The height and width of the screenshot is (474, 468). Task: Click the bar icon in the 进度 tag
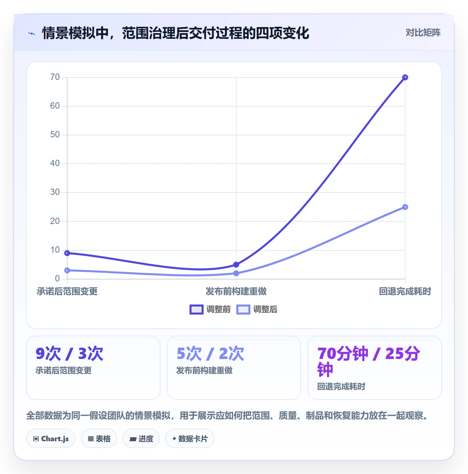coord(133,439)
